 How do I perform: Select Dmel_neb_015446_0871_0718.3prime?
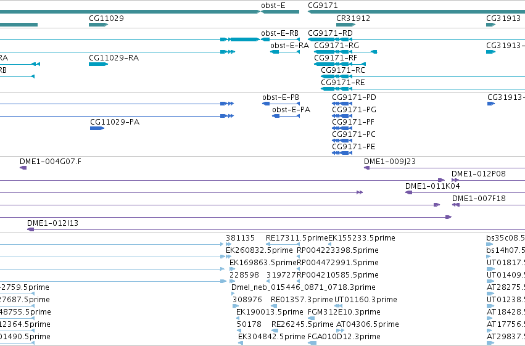(304, 288)
